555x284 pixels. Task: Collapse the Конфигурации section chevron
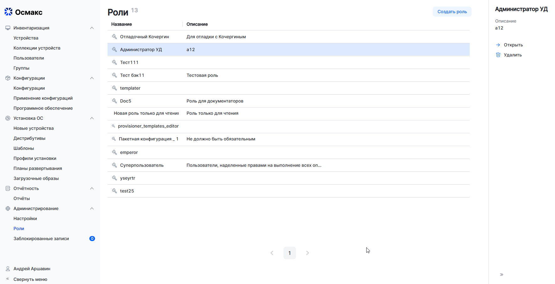point(92,78)
